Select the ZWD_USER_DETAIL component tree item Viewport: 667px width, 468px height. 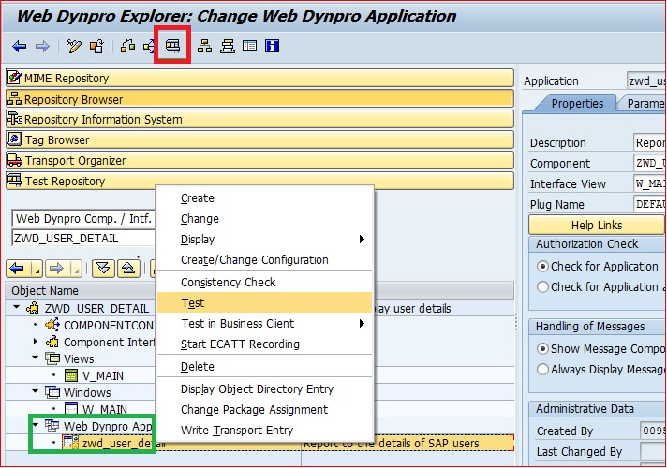pyautogui.click(x=96, y=308)
